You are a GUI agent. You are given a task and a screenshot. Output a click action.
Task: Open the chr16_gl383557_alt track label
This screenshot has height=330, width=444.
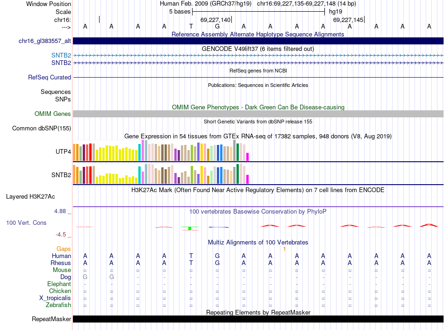(44, 41)
